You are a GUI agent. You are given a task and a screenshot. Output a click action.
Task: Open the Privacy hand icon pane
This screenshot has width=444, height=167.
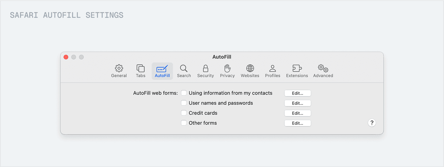pyautogui.click(x=227, y=68)
